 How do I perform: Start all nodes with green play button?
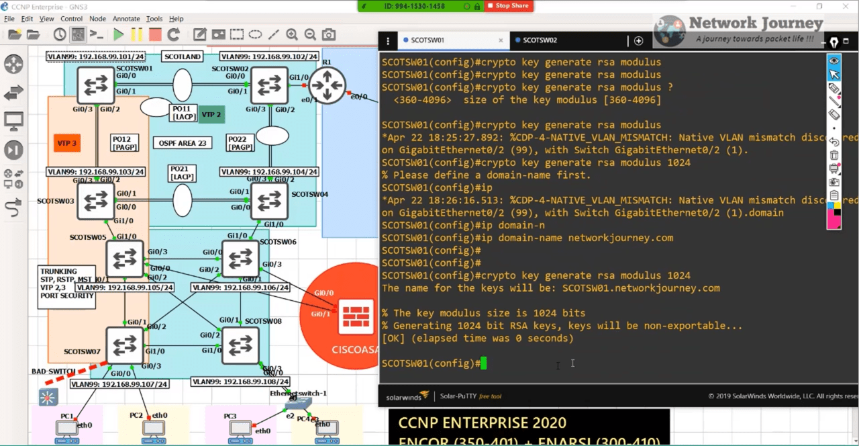click(119, 34)
